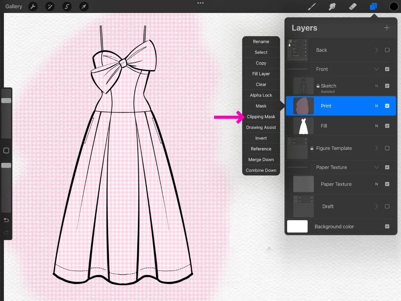401x301 pixels.
Task: Click the 'Layers' panel title
Action: click(304, 28)
